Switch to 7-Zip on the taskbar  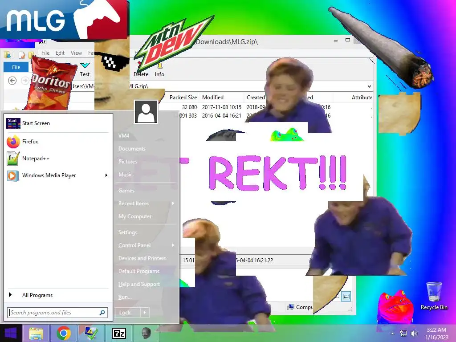coord(118,333)
